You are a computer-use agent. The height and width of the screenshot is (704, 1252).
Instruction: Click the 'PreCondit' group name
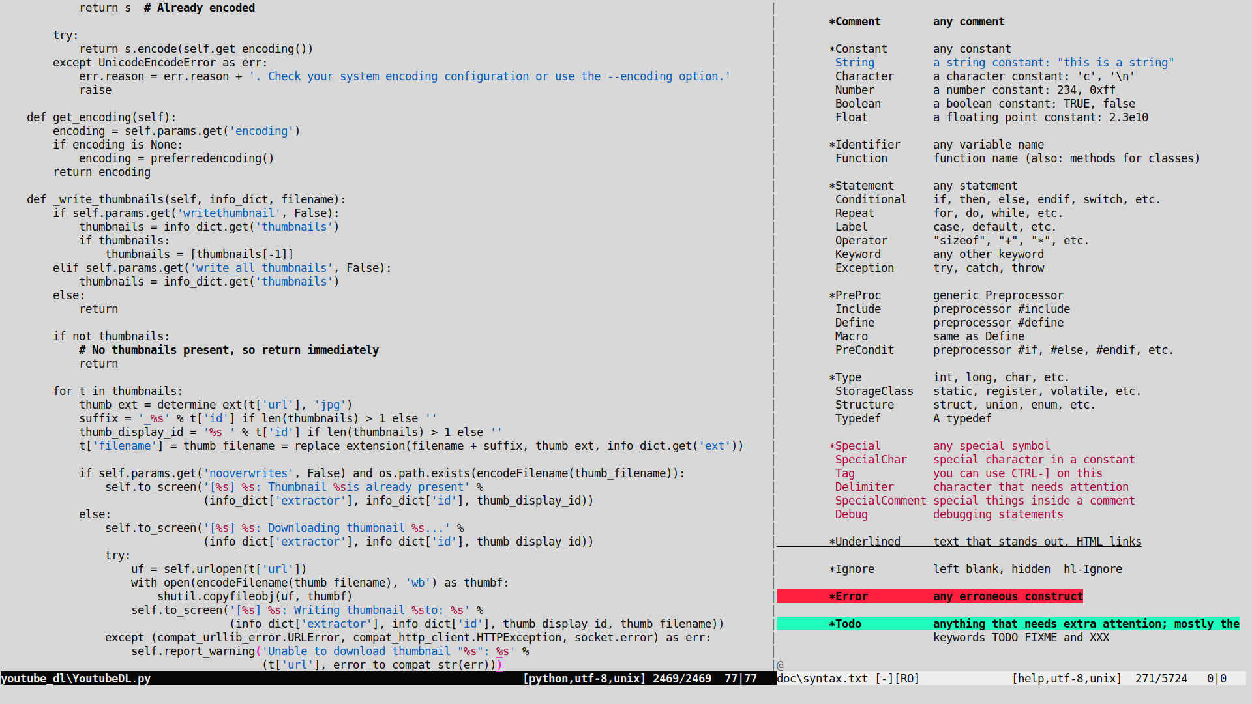[x=865, y=350]
